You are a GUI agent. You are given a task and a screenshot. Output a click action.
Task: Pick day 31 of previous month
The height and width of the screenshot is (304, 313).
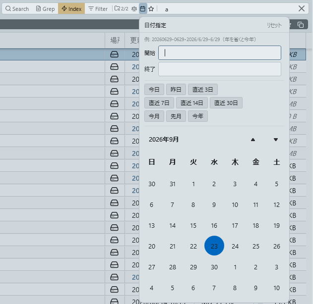coord(173,184)
